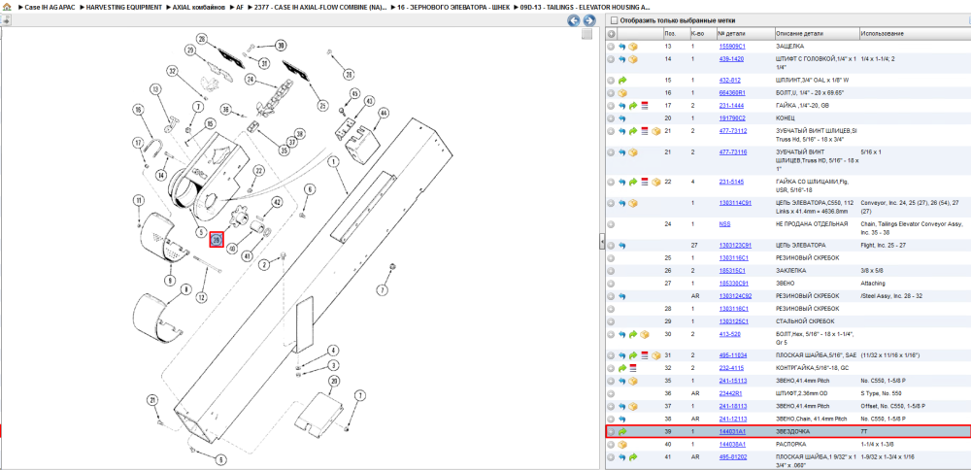971x470 pixels.
Task: Click blue back arrow in ЗАЩЕЛКА row
Action: pyautogui.click(x=622, y=47)
